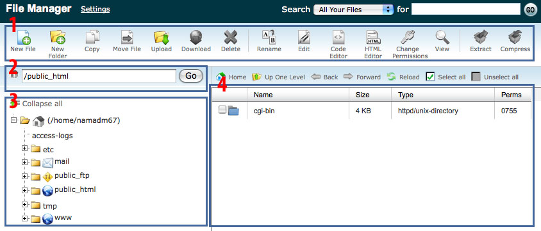Screen dimensions: 541x231
Task: Go to Home in navigation bar
Action: click(231, 77)
